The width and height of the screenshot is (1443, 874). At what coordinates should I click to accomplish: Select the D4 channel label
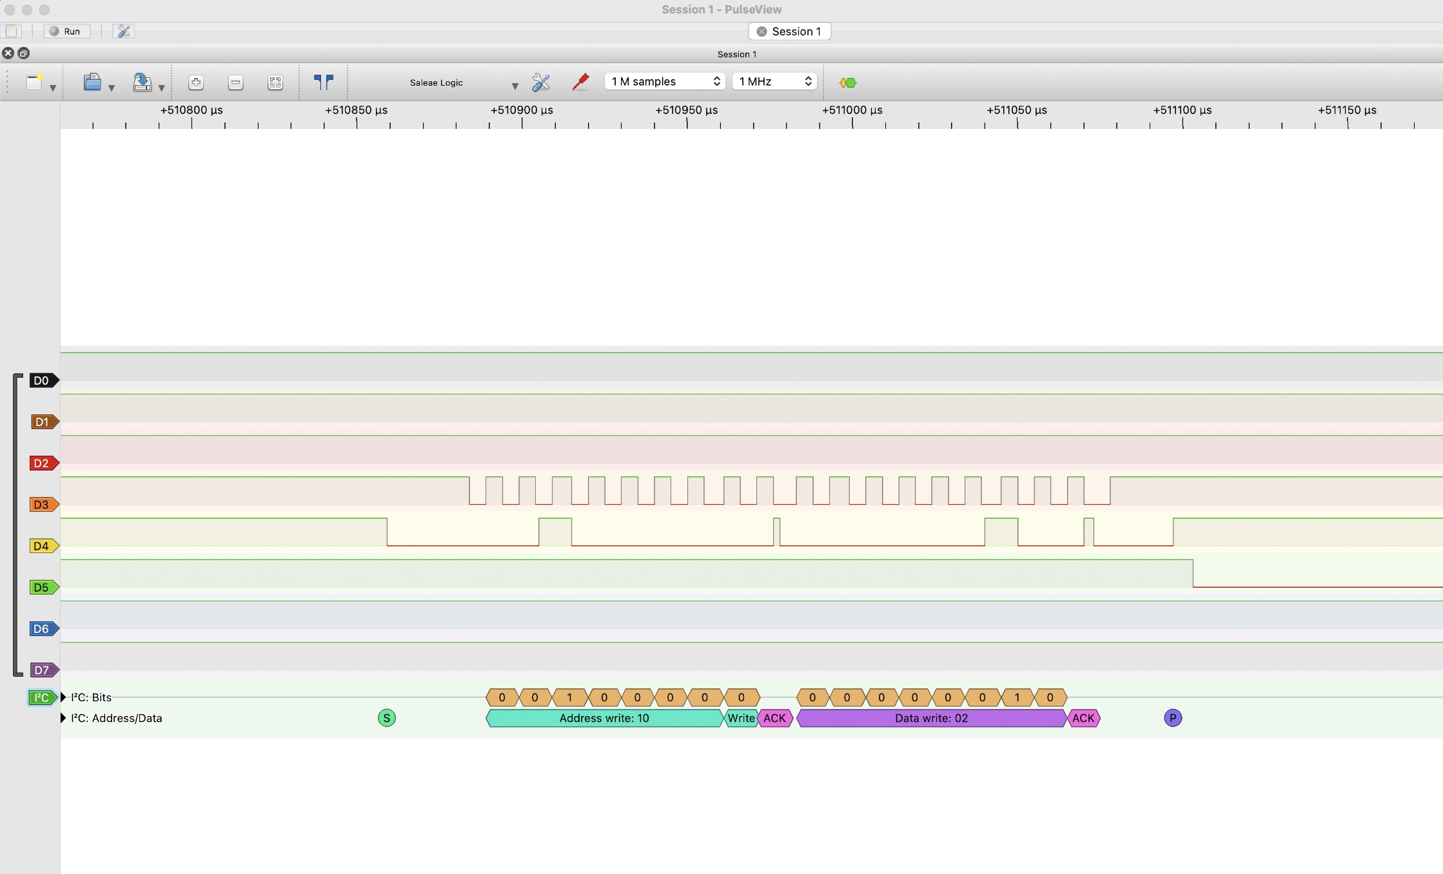pyautogui.click(x=43, y=545)
